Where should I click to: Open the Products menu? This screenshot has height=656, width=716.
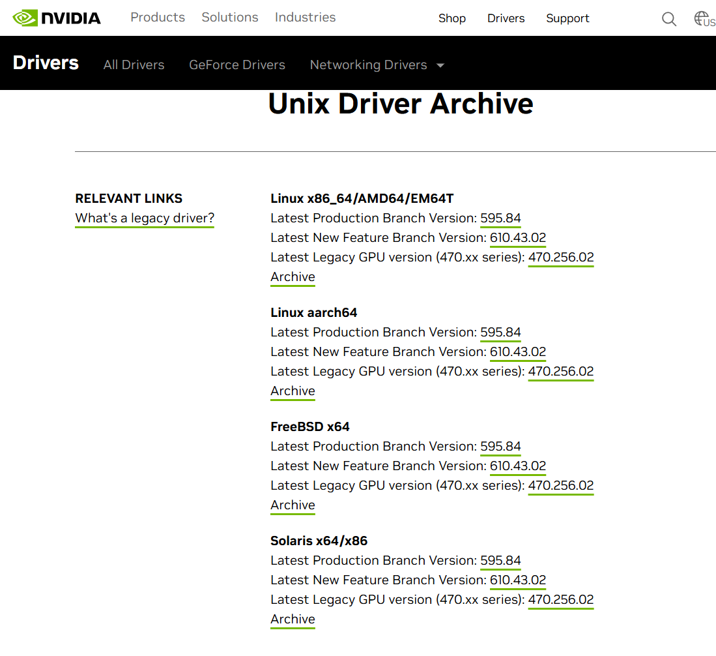tap(158, 18)
